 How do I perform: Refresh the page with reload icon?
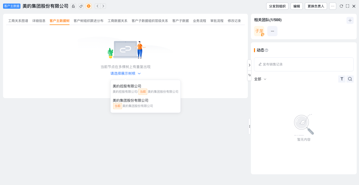tap(341, 6)
